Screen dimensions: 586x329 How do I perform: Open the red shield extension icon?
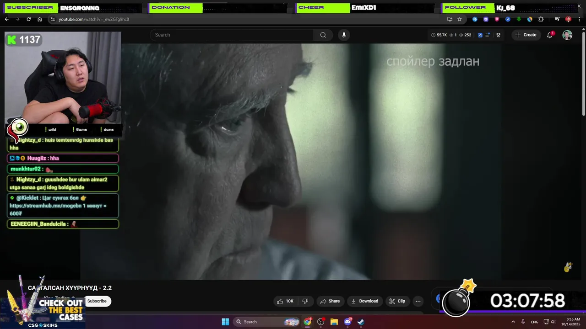tap(497, 19)
